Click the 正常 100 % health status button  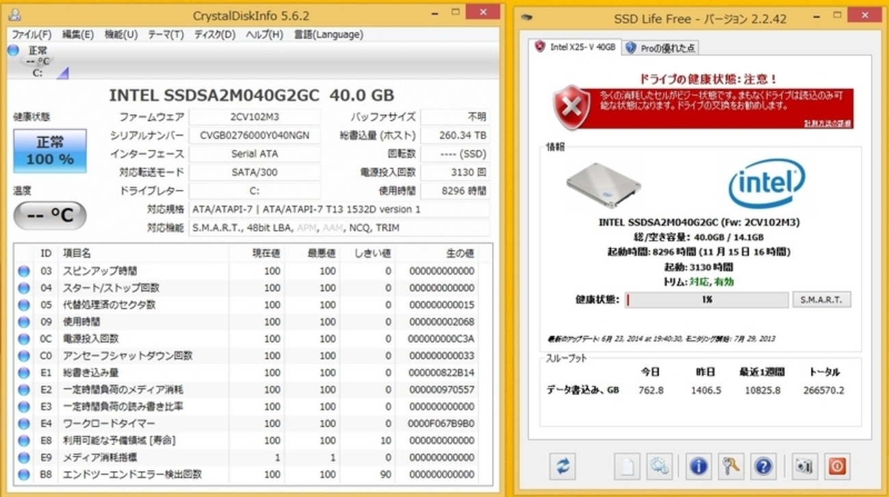click(x=50, y=151)
